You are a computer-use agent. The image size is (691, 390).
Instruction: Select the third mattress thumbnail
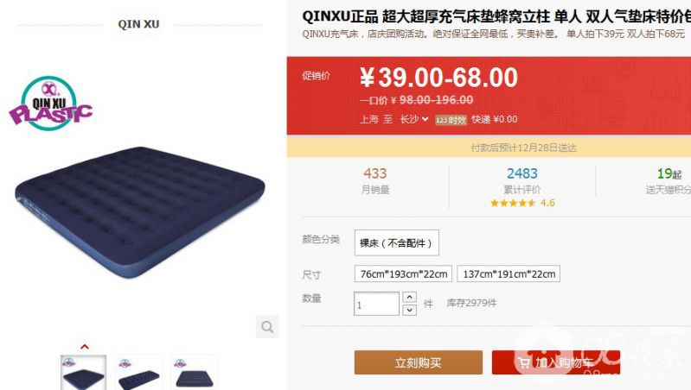(194, 373)
